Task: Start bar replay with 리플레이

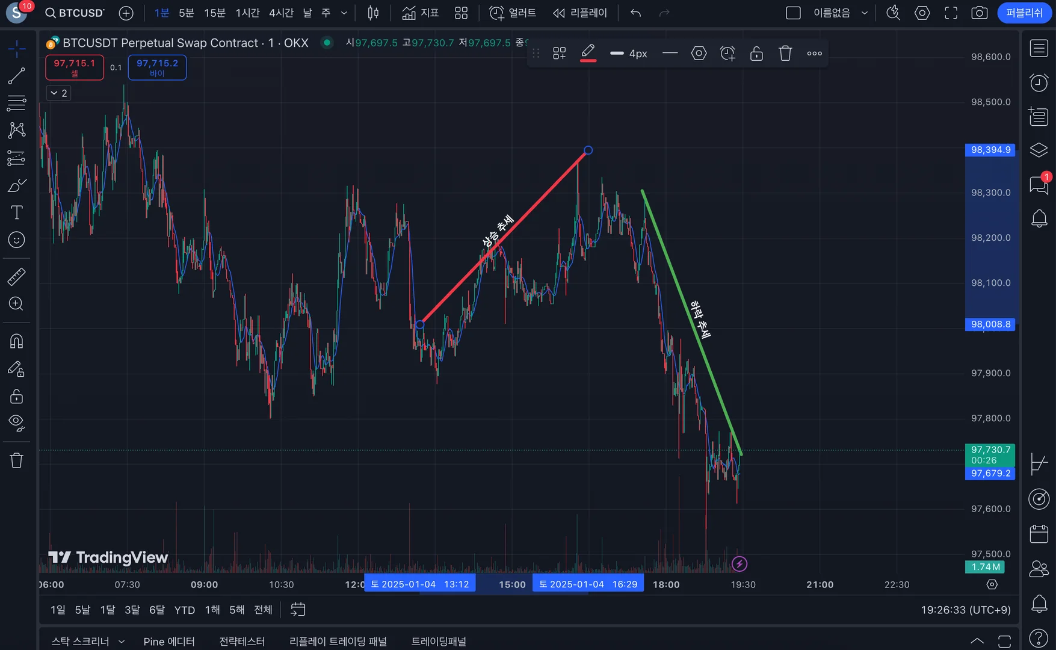Action: (x=580, y=13)
